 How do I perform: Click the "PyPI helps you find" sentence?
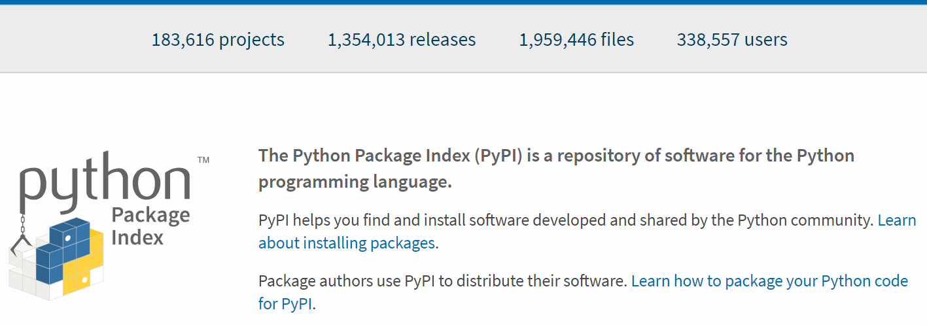click(x=566, y=220)
